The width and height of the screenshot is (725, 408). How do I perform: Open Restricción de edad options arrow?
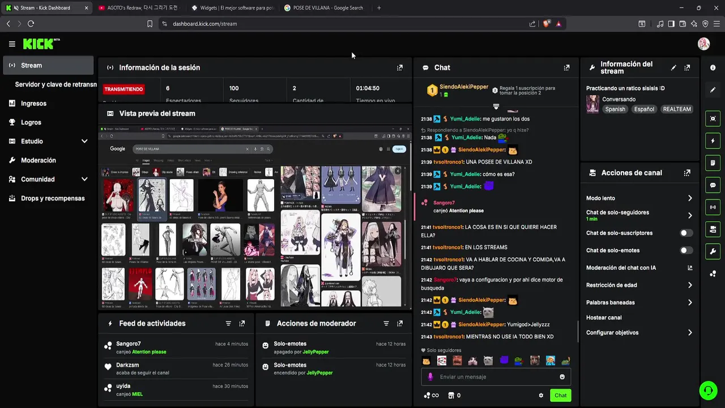pyautogui.click(x=690, y=285)
